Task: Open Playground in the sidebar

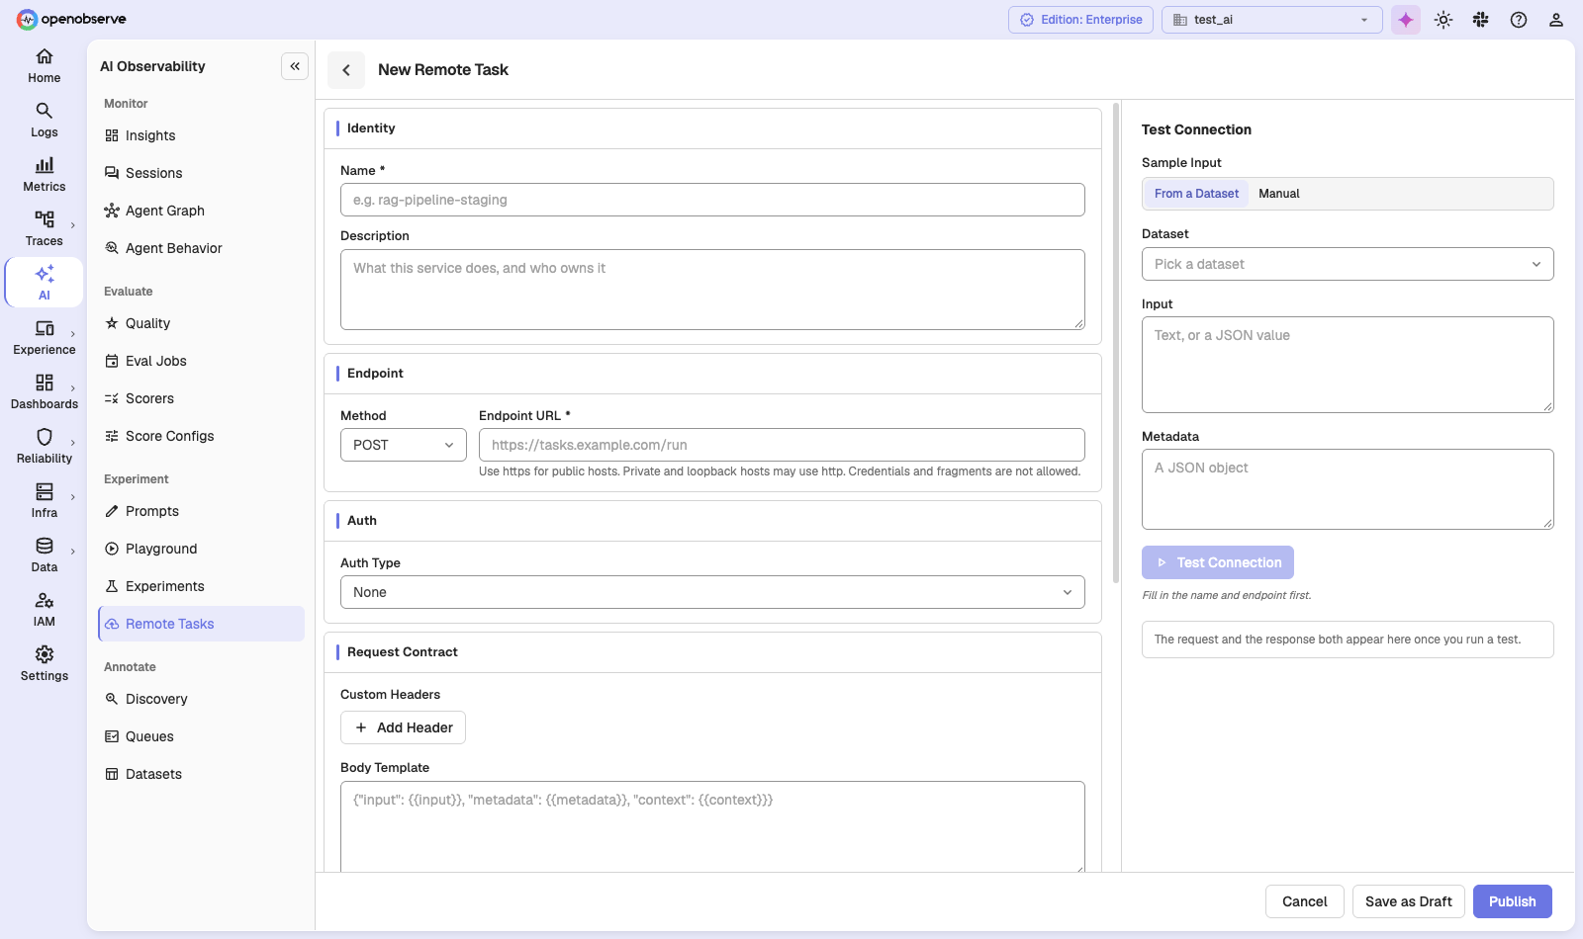Action: click(201, 549)
